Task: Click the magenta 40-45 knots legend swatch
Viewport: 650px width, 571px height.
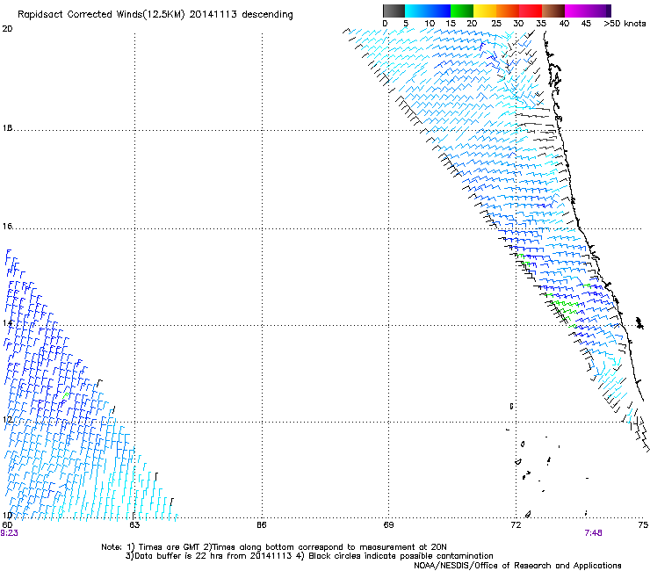Action: pos(576,11)
